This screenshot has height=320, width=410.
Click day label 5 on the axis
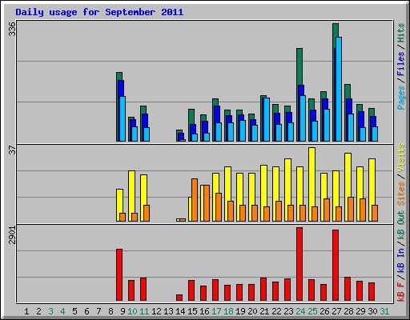coord(74,311)
